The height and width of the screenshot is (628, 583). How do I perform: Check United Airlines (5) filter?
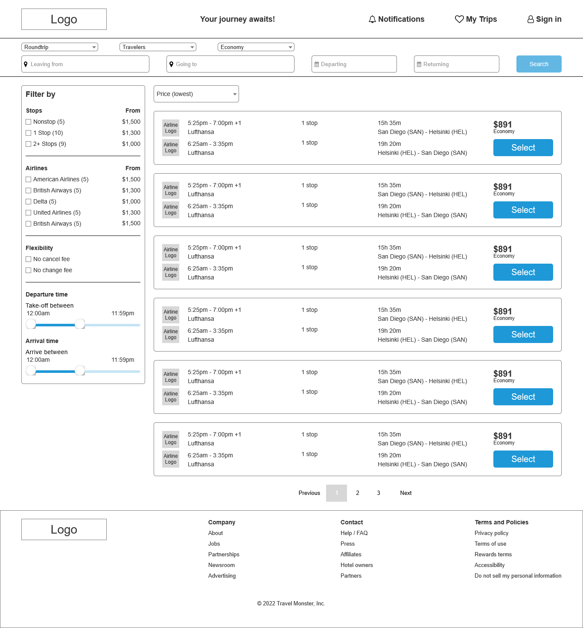click(29, 212)
